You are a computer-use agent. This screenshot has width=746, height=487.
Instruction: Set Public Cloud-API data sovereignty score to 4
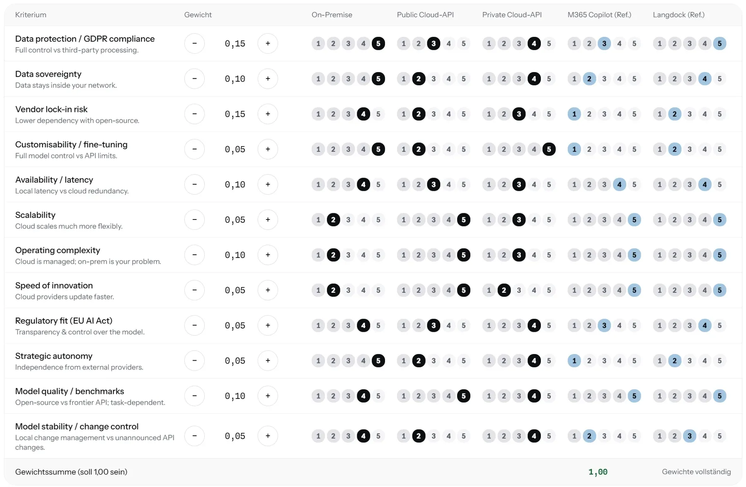pyautogui.click(x=448, y=79)
